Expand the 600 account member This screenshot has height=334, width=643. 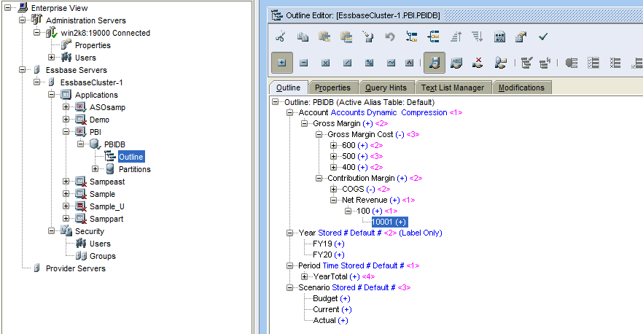[x=333, y=145]
